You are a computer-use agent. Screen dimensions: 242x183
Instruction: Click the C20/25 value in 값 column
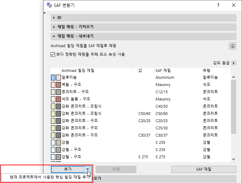click(144, 121)
